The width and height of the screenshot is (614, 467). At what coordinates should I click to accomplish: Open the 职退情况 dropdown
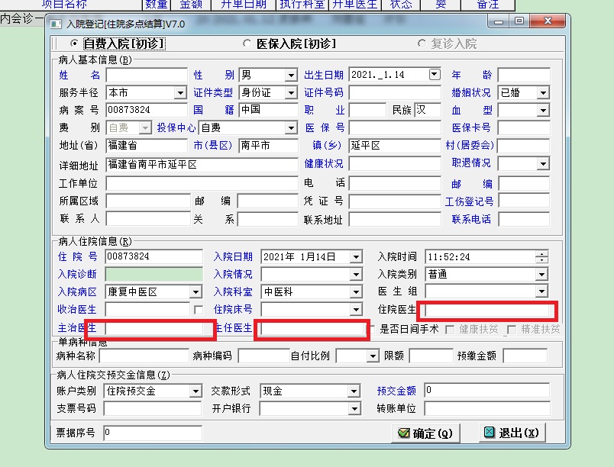543,163
